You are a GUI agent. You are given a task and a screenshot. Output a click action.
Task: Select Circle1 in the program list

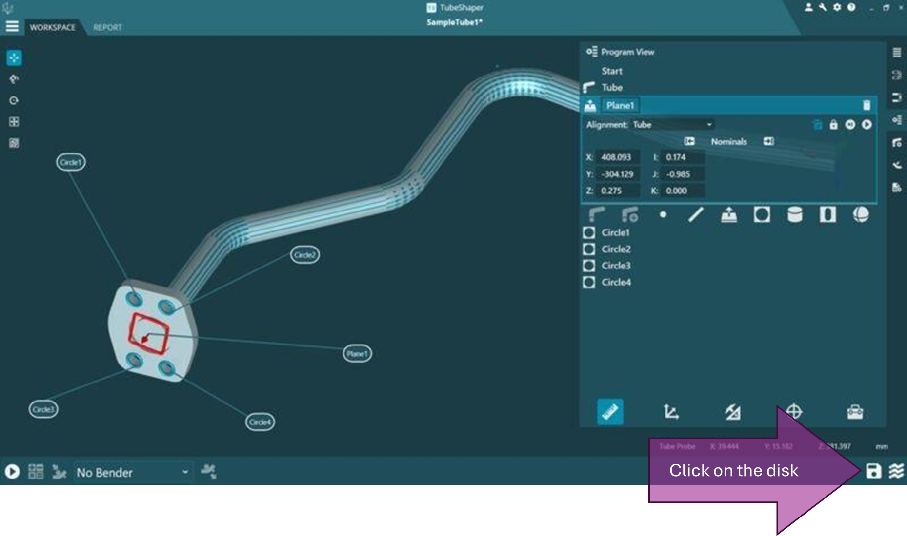tap(615, 232)
